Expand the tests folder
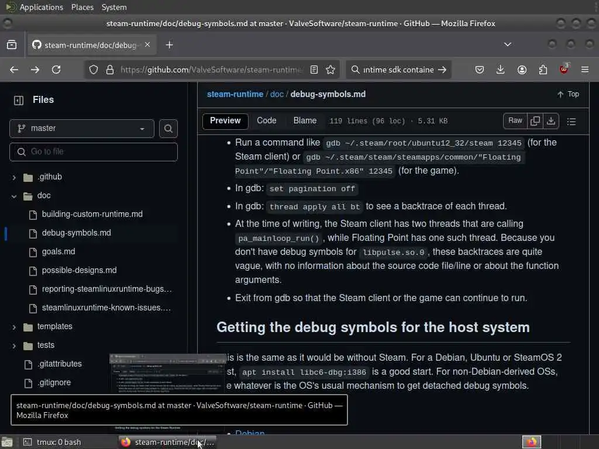 pyautogui.click(x=14, y=346)
